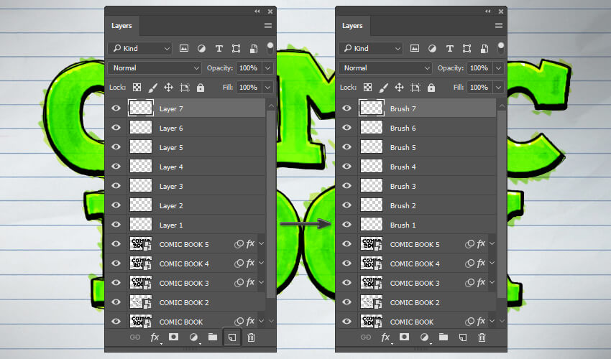
Task: Click COMIC BOOK 2 thumbnail, left panel
Action: pos(141,302)
